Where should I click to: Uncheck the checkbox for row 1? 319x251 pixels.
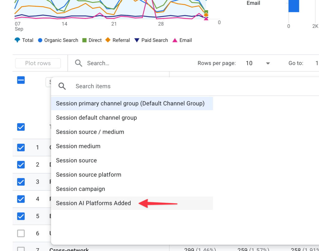[21, 147]
